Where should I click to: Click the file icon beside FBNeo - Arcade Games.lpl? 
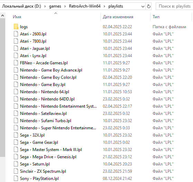coord(16,63)
